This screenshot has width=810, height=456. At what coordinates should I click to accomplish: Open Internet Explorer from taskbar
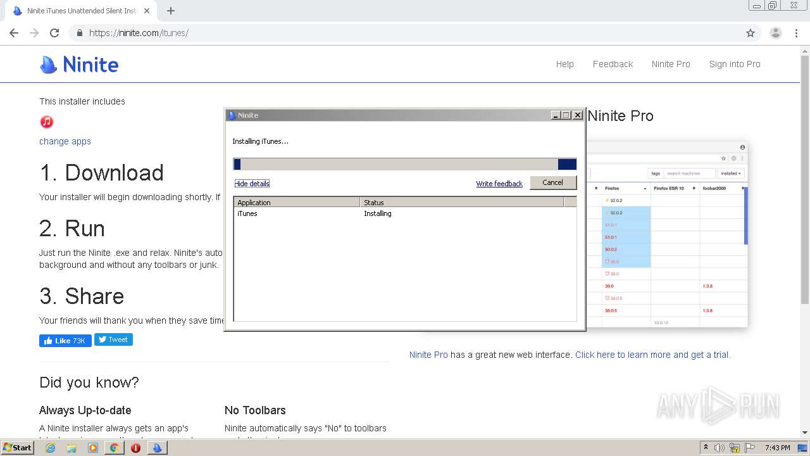point(51,448)
